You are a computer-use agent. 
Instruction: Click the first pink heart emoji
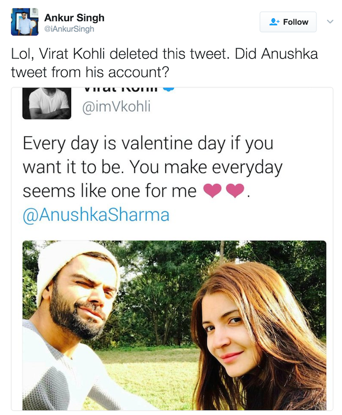click(x=212, y=191)
